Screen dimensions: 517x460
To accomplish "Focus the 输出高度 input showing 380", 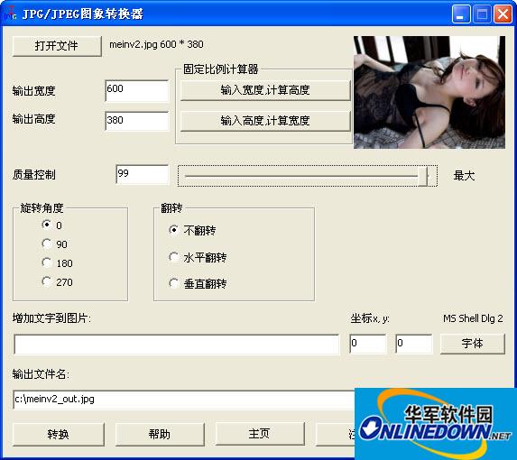I will pyautogui.click(x=137, y=121).
